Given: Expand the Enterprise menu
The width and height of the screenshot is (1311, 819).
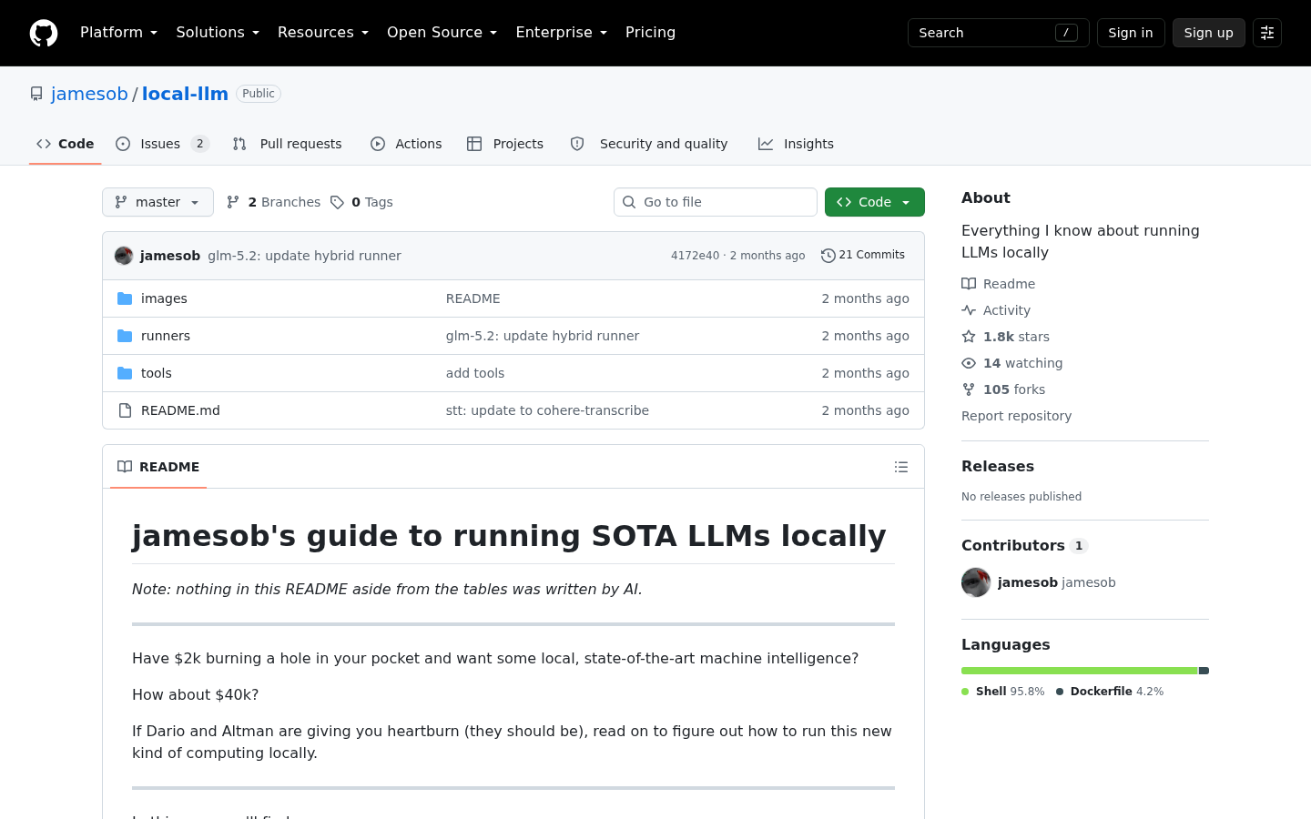Looking at the screenshot, I should click(x=562, y=33).
